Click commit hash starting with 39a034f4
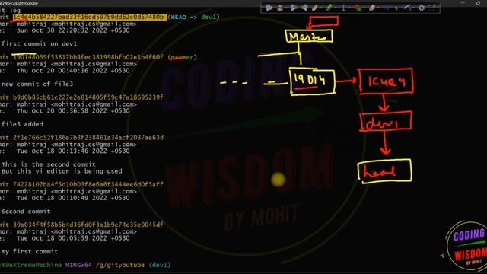The width and height of the screenshot is (487, 274). [x=88, y=225]
